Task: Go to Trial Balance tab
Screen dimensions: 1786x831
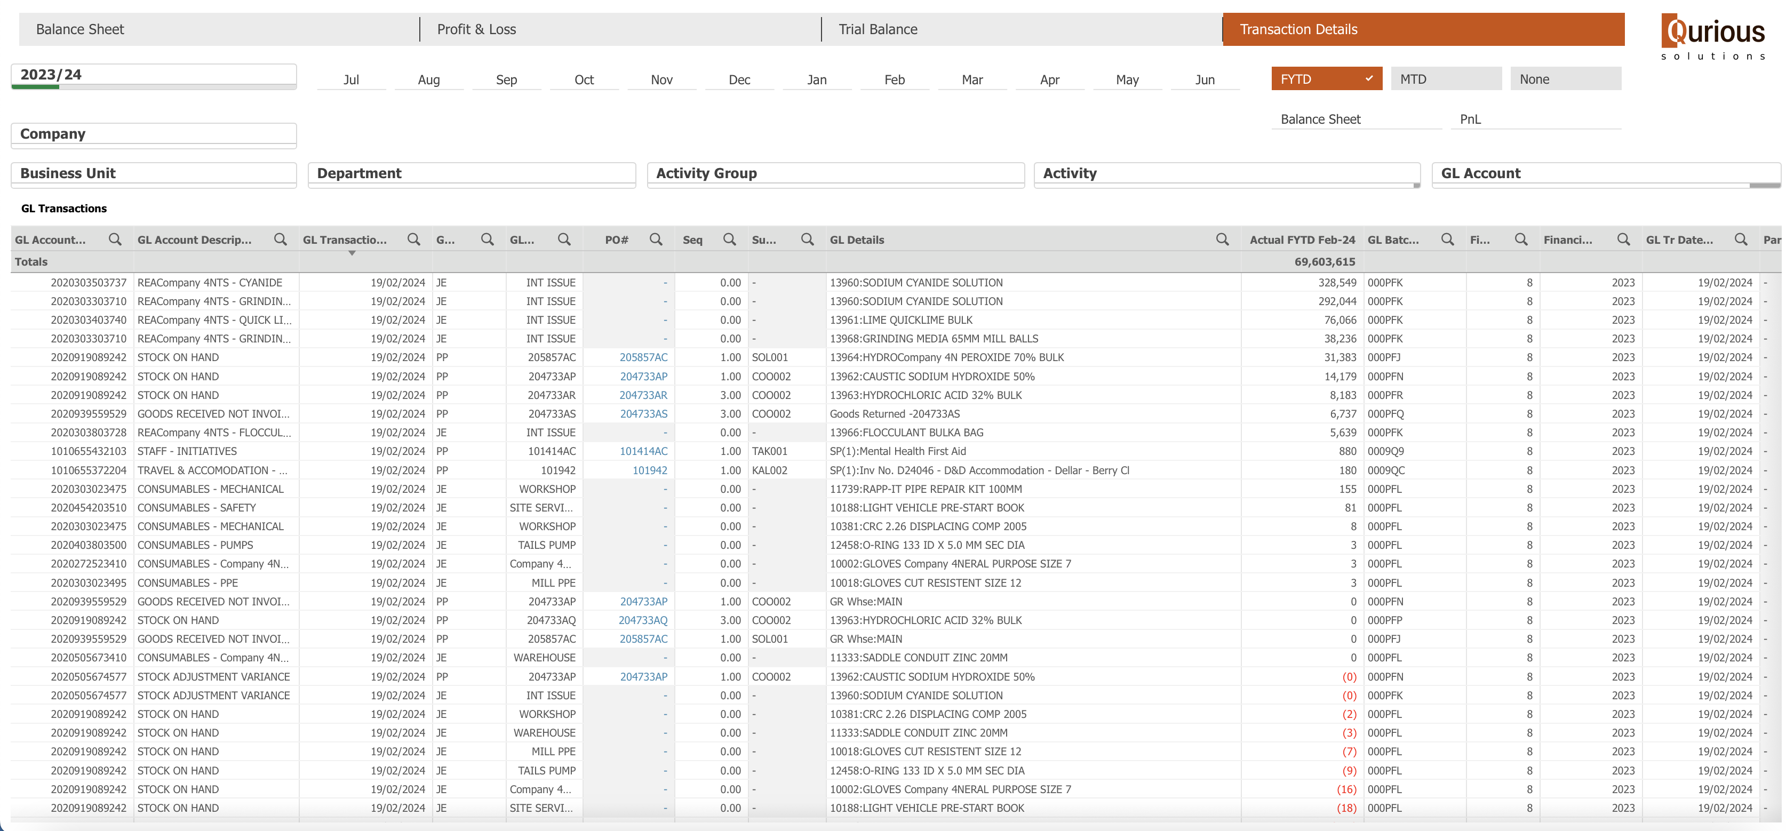Action: (1021, 29)
